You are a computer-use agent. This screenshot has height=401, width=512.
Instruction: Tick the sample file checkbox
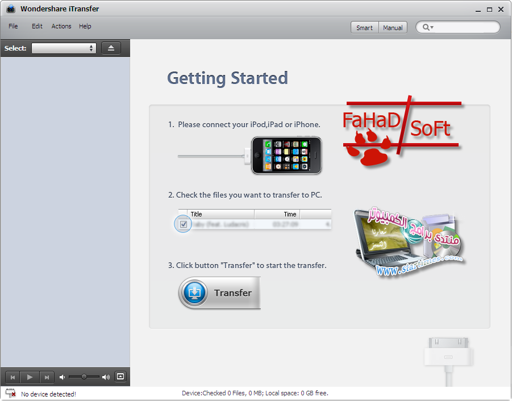click(184, 224)
